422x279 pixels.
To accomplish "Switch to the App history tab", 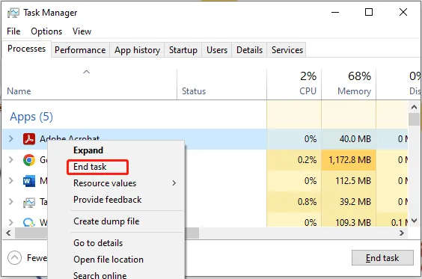I will 137,50.
